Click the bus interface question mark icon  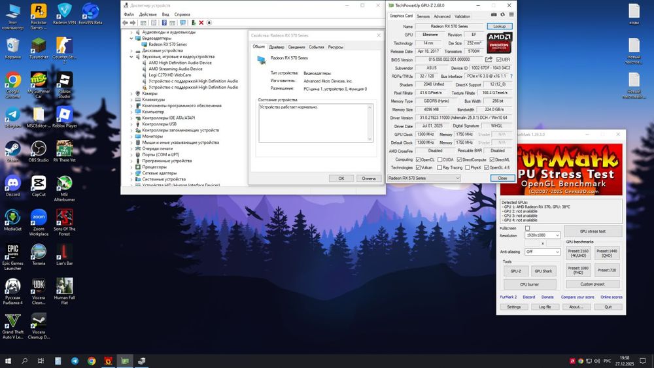click(x=513, y=76)
